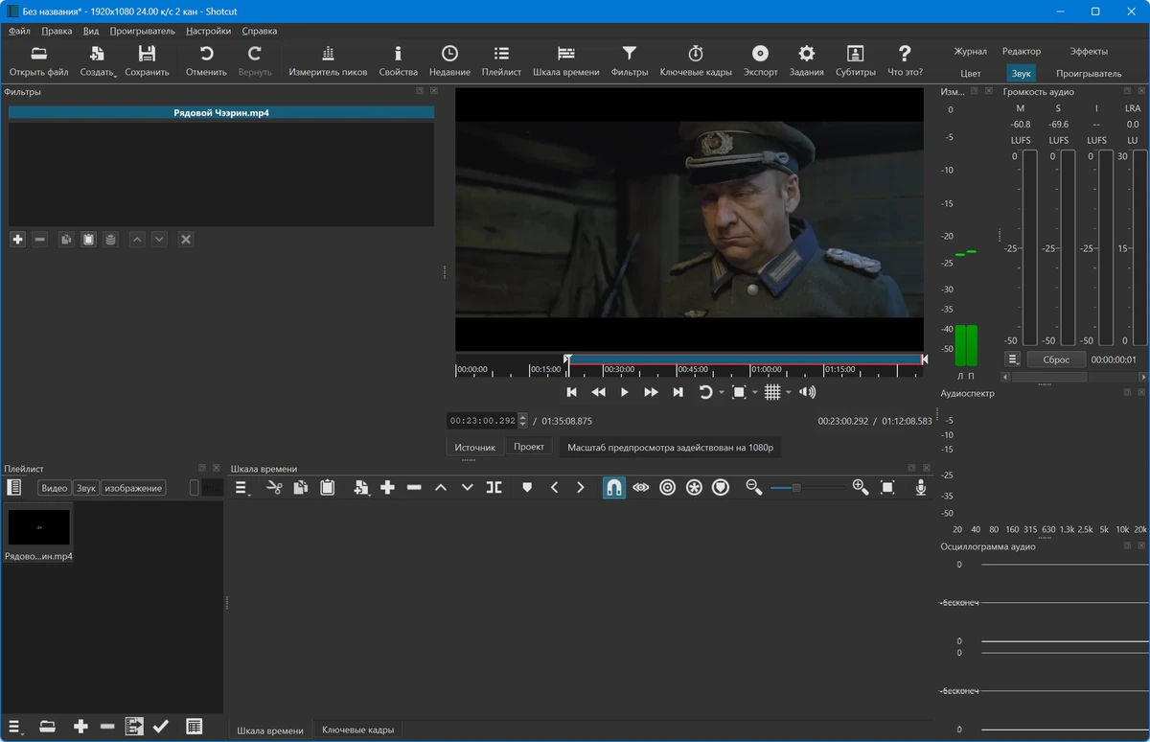
Task: Toggle ripple markers icon
Action: (721, 488)
